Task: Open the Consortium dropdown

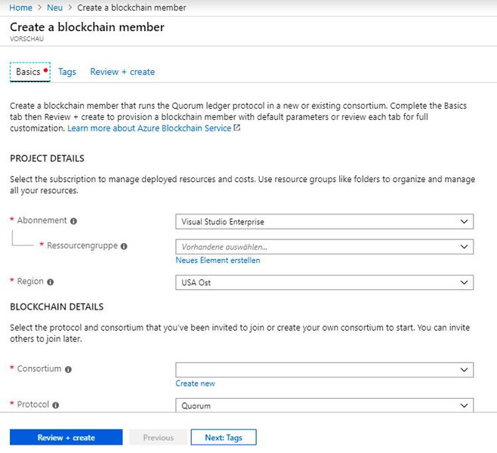Action: coord(324,370)
